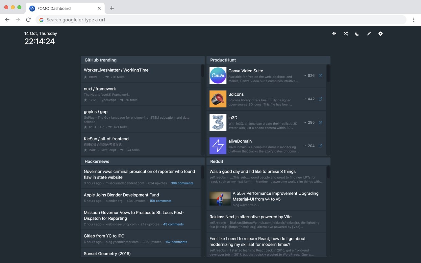Click the shuffle layout icon
421x263 pixels.
tap(346, 34)
